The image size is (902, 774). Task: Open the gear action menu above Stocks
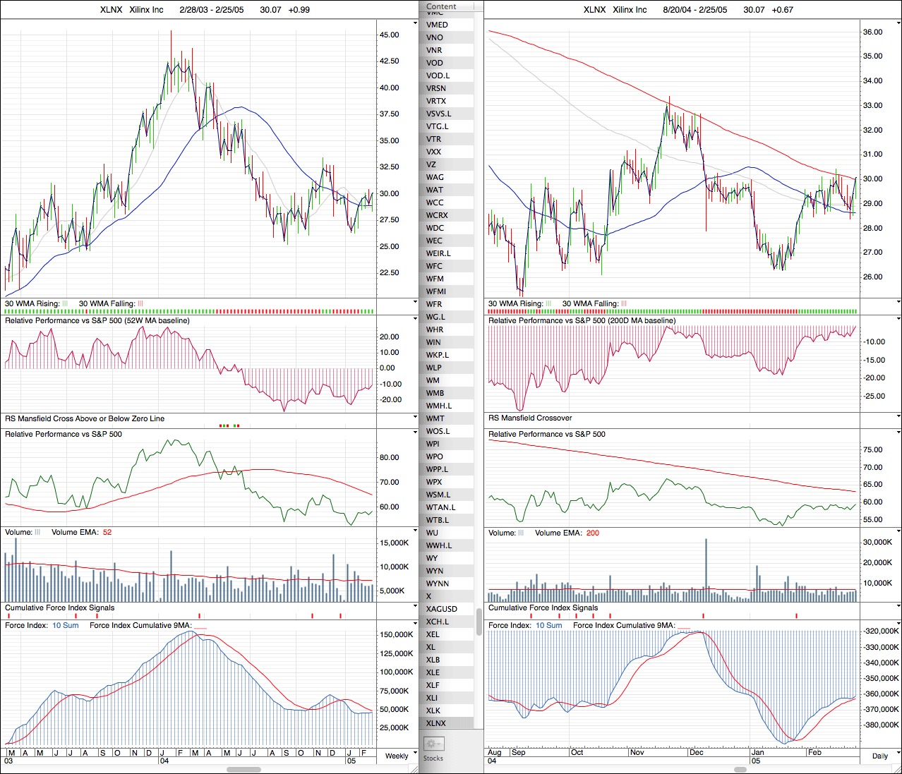click(x=433, y=744)
